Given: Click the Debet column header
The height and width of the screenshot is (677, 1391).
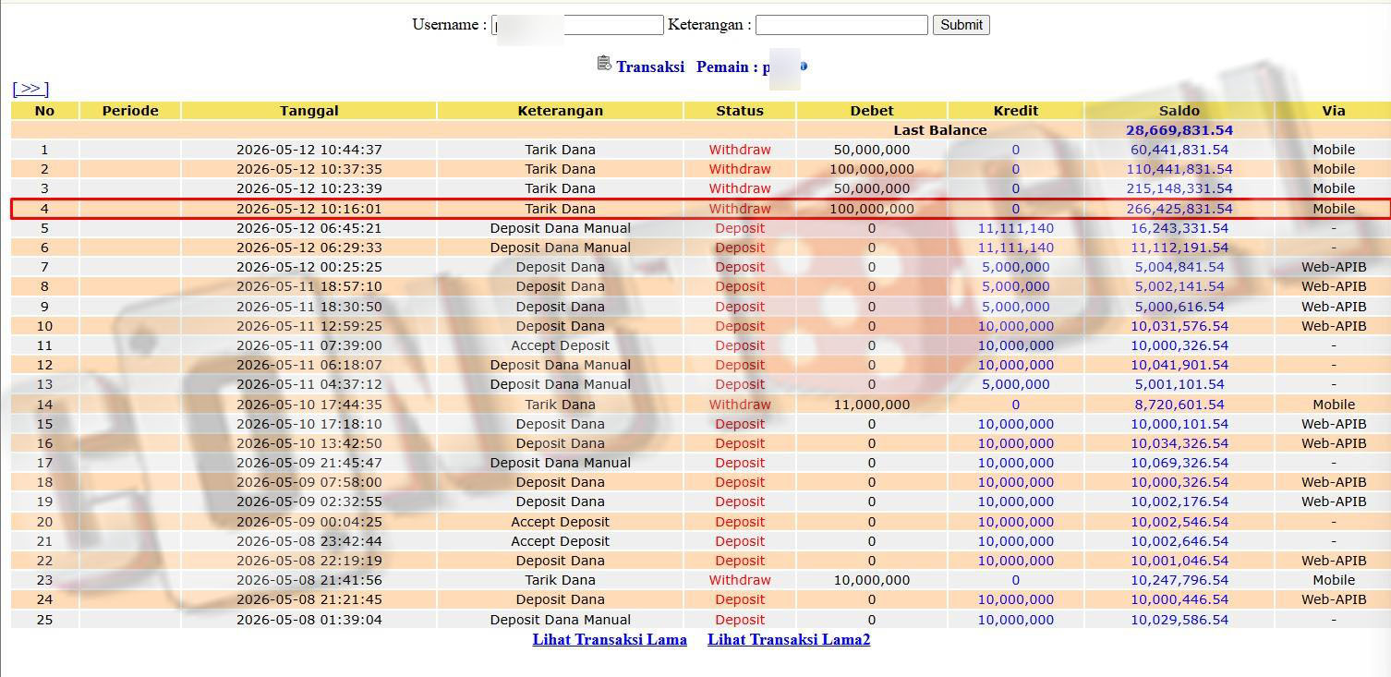Looking at the screenshot, I should pyautogui.click(x=872, y=111).
